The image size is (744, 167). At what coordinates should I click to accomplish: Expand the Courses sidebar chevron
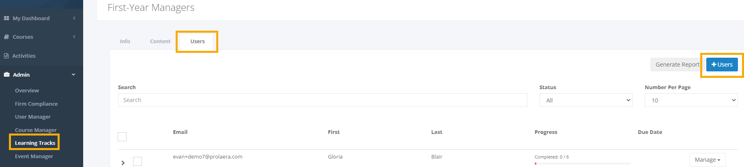pos(74,37)
